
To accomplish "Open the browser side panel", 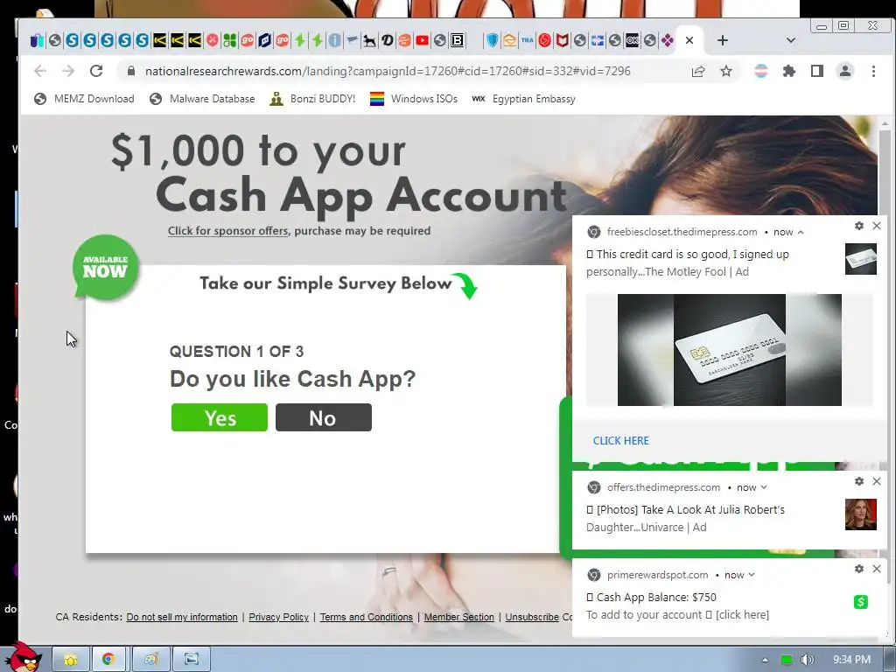I will coord(816,71).
